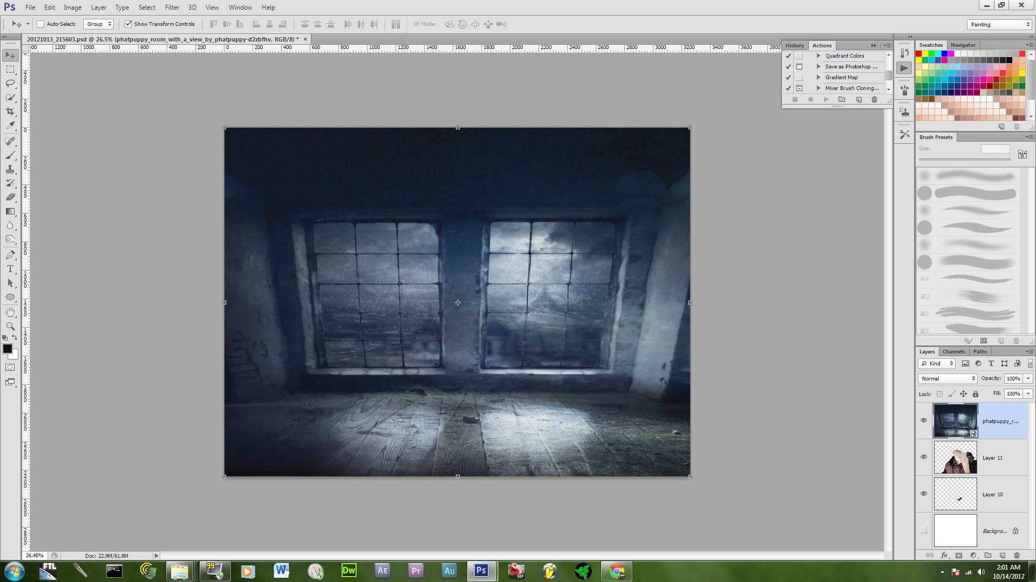Select the Gradient tool

click(x=10, y=211)
